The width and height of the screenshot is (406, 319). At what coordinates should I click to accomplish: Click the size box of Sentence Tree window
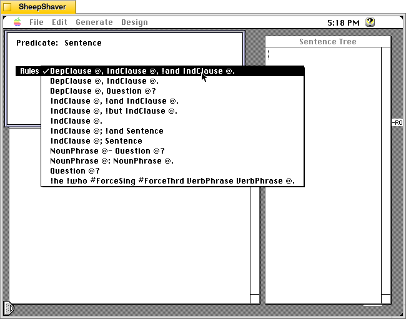pos(386,299)
